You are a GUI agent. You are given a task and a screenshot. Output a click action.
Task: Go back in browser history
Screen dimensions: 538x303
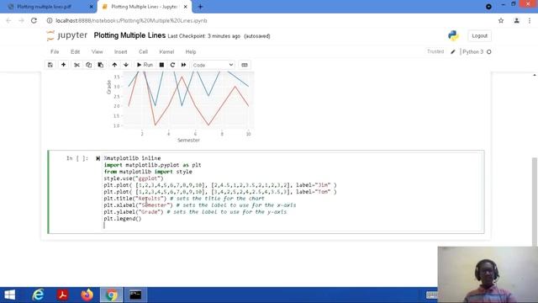click(8, 20)
